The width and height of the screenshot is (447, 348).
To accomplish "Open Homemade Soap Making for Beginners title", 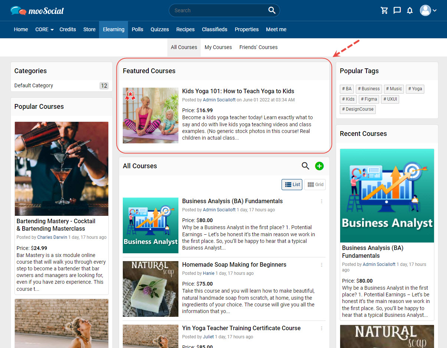I will click(234, 264).
